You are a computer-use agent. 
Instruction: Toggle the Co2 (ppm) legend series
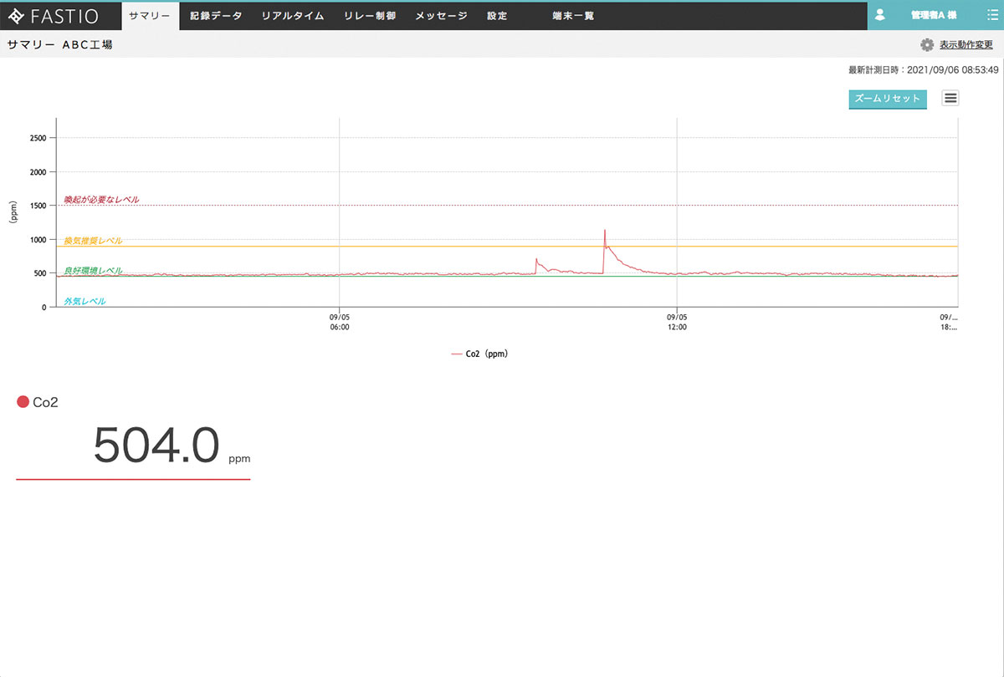click(479, 354)
